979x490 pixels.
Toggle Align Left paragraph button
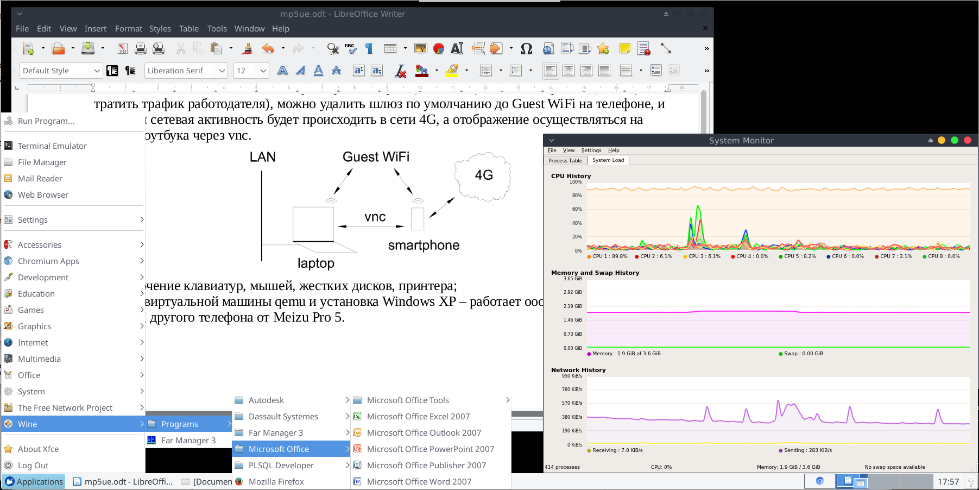pyautogui.click(x=550, y=71)
